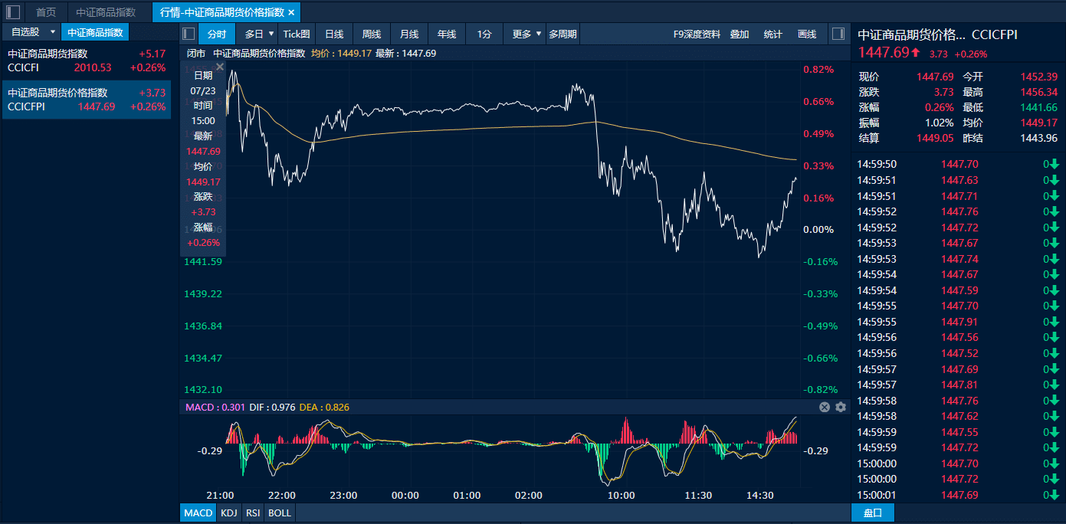Click the red up arrow beside 1447.69
The image size is (1066, 524).
click(x=915, y=53)
